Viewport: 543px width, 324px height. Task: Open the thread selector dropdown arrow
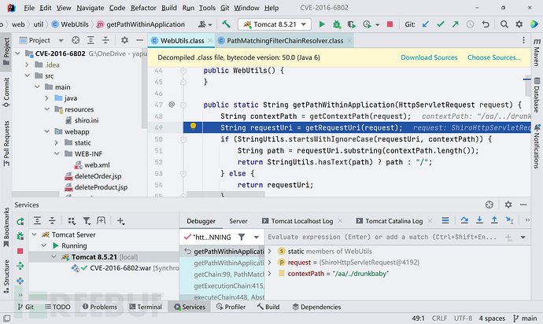[x=257, y=237]
